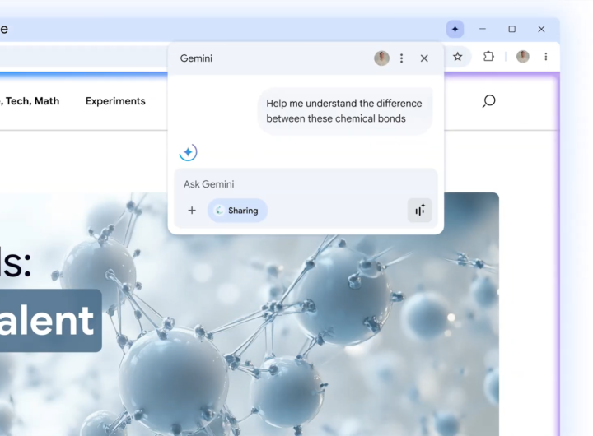Click the Gemini spark response icon
This screenshot has width=593, height=436.
coord(188,152)
